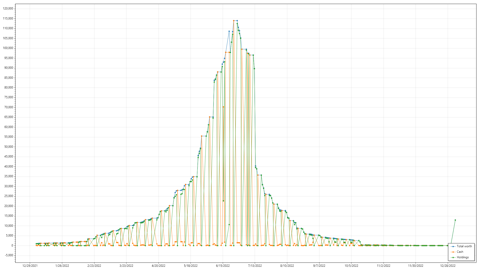Screen dimensions: 480x270
Task: Click the 2/23/2022 x-axis date label
Action: click(x=94, y=266)
